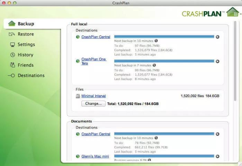Click the CrashPlan One Tera progress bar

pos(164,61)
